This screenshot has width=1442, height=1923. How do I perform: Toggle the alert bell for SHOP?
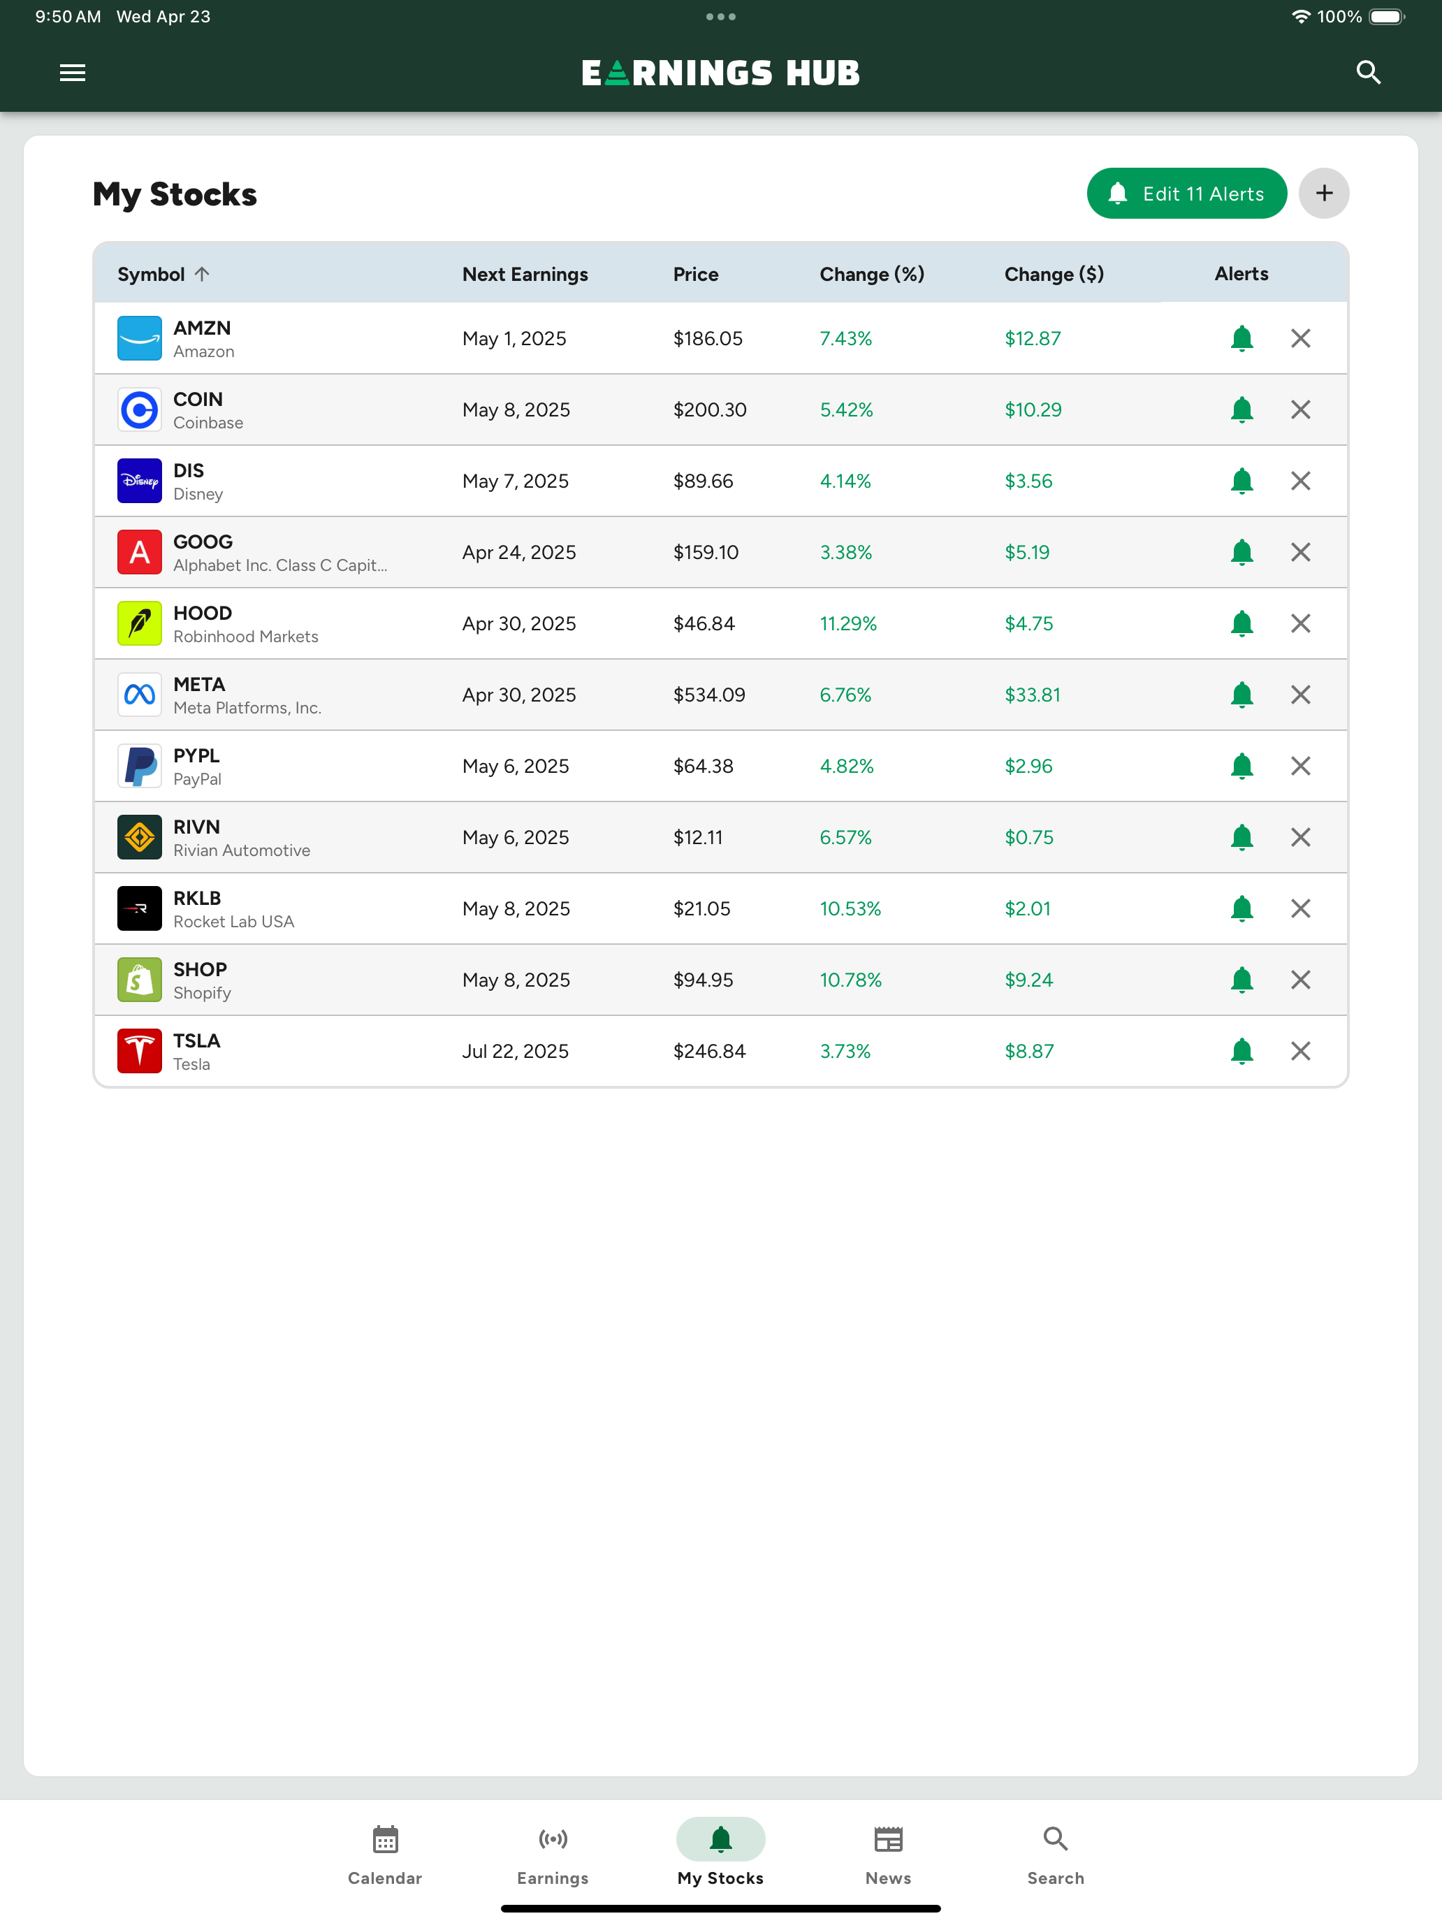click(x=1241, y=980)
